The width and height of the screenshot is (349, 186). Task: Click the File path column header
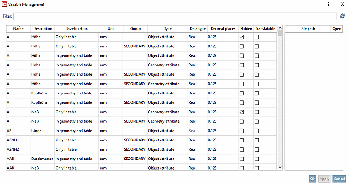click(308, 29)
